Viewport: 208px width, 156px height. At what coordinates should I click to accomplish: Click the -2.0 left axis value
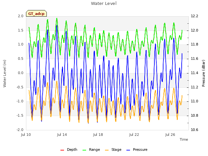pos(20,130)
